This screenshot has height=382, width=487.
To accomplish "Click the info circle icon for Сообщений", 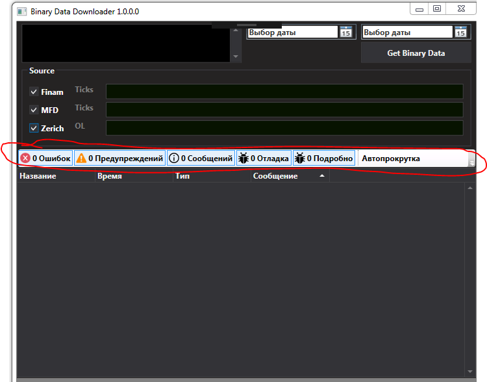I will point(173,158).
